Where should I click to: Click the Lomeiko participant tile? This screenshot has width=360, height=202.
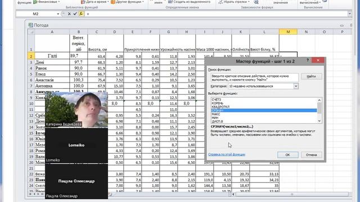pyautogui.click(x=76, y=145)
